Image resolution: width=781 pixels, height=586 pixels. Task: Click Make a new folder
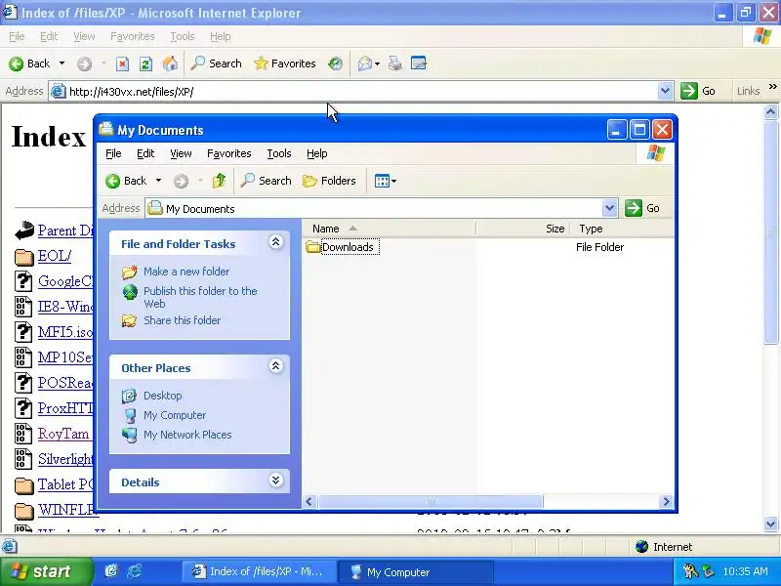click(186, 272)
